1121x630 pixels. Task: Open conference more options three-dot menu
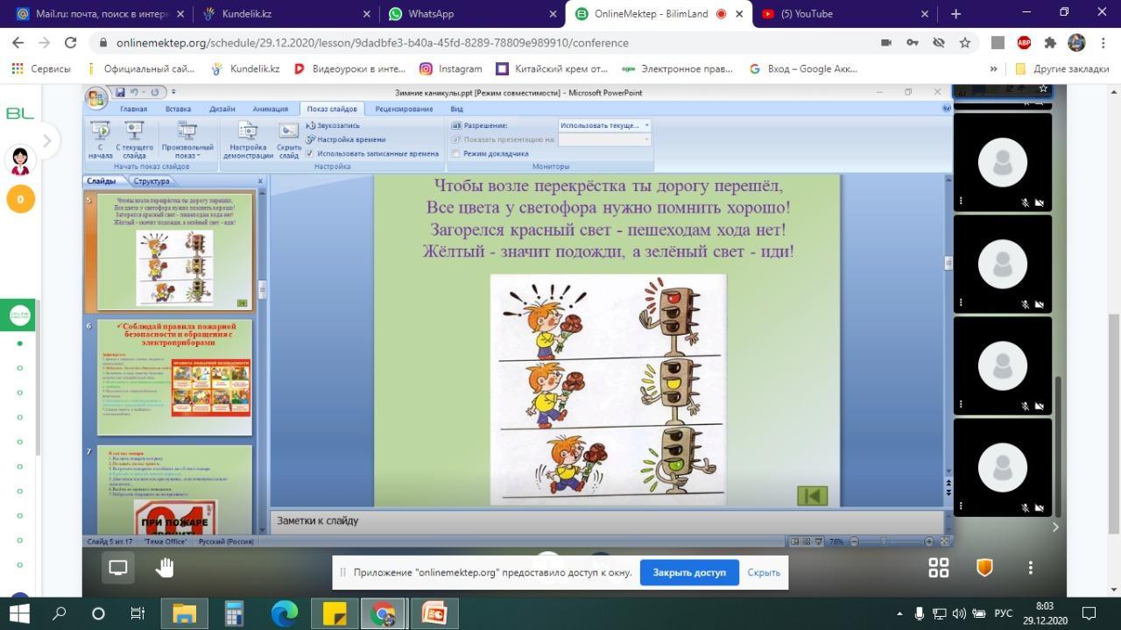(x=1030, y=568)
